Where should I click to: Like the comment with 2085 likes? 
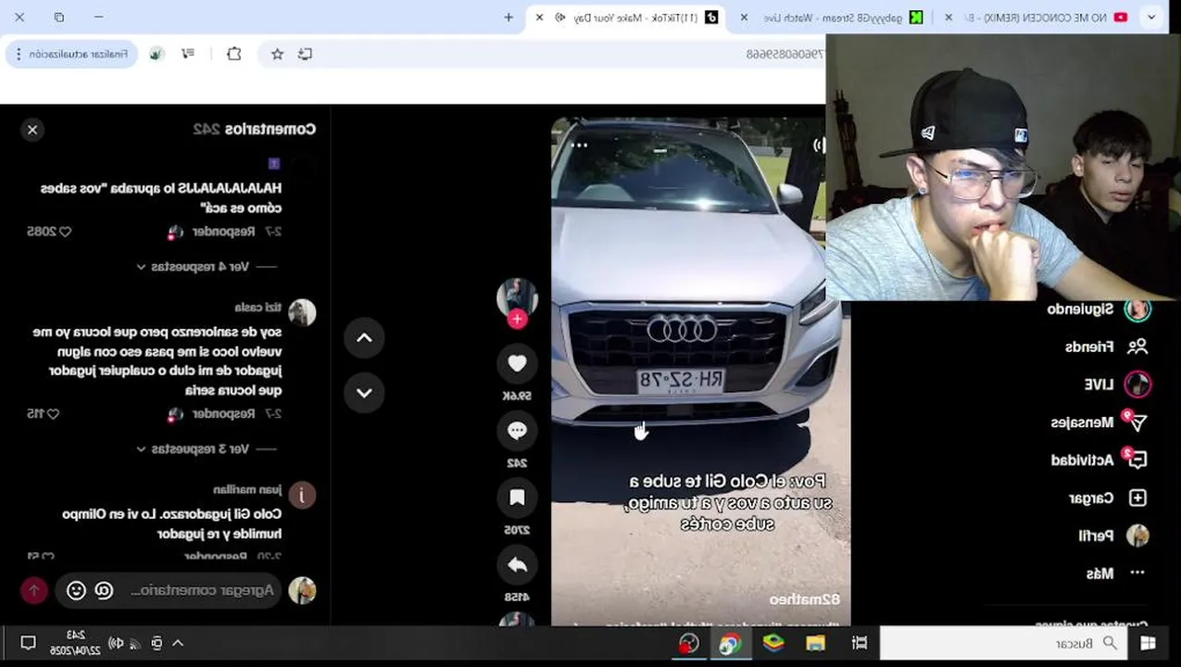(x=65, y=232)
